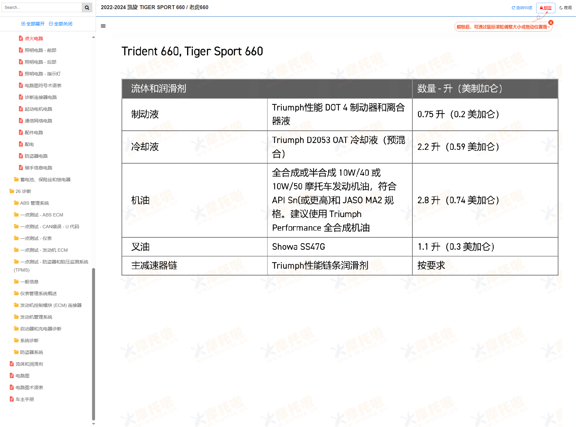Click the 2.8 升 (0.74 美加仑) value

coord(458,200)
